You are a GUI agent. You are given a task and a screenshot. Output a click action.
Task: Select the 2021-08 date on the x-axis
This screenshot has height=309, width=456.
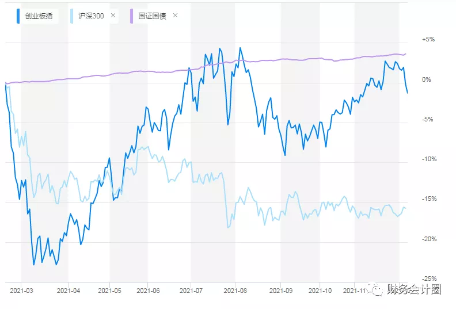point(235,291)
